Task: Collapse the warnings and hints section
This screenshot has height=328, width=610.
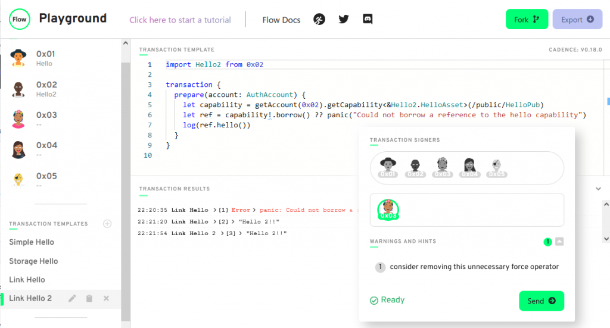Action: [x=559, y=242]
